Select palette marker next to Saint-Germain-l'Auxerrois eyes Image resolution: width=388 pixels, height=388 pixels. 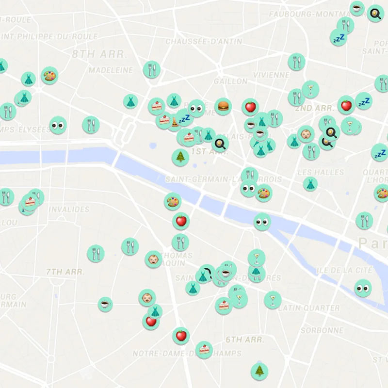pos(263,193)
